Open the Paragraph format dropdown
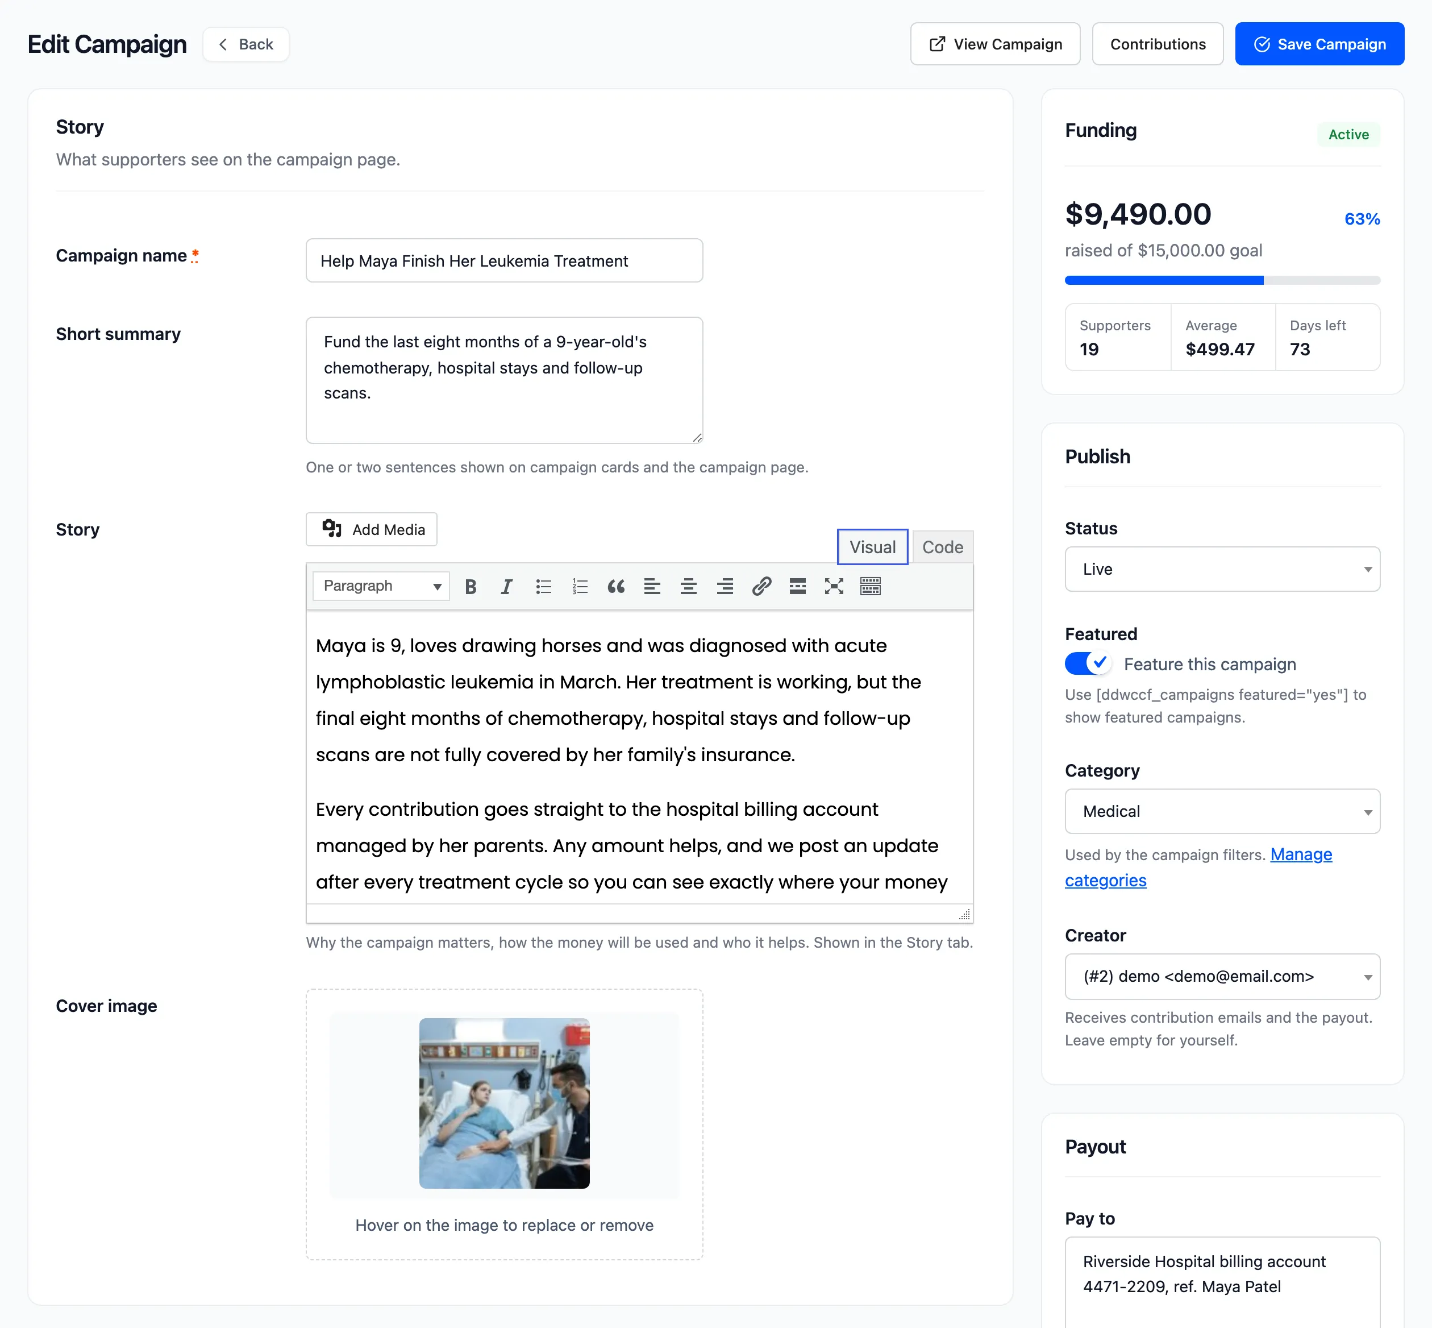Viewport: 1432px width, 1328px height. pyautogui.click(x=381, y=586)
